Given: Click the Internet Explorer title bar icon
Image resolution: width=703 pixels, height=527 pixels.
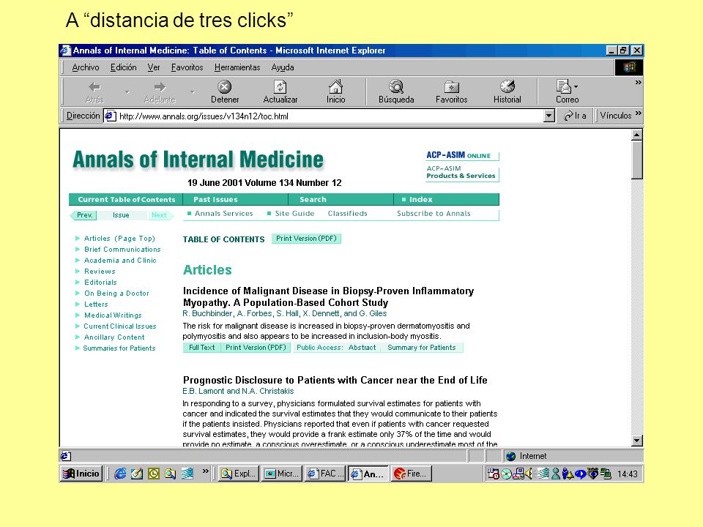Looking at the screenshot, I should [x=66, y=51].
